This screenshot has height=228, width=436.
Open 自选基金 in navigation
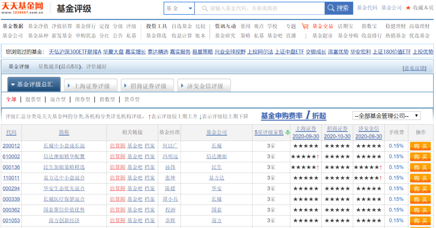pos(182,26)
